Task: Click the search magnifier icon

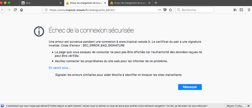Action: pos(179,10)
